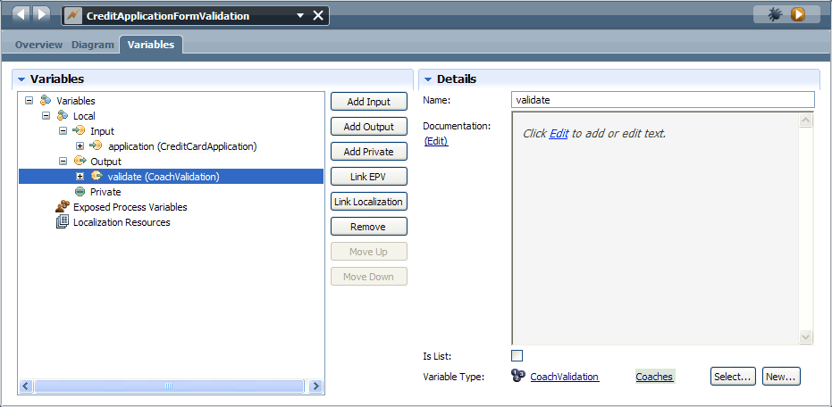Click the CreditApplicationFormValidation service icon
832x407 pixels.
[72, 16]
